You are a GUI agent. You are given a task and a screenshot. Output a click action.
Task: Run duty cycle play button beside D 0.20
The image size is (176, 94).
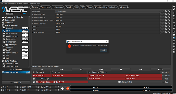[x=18, y=87]
